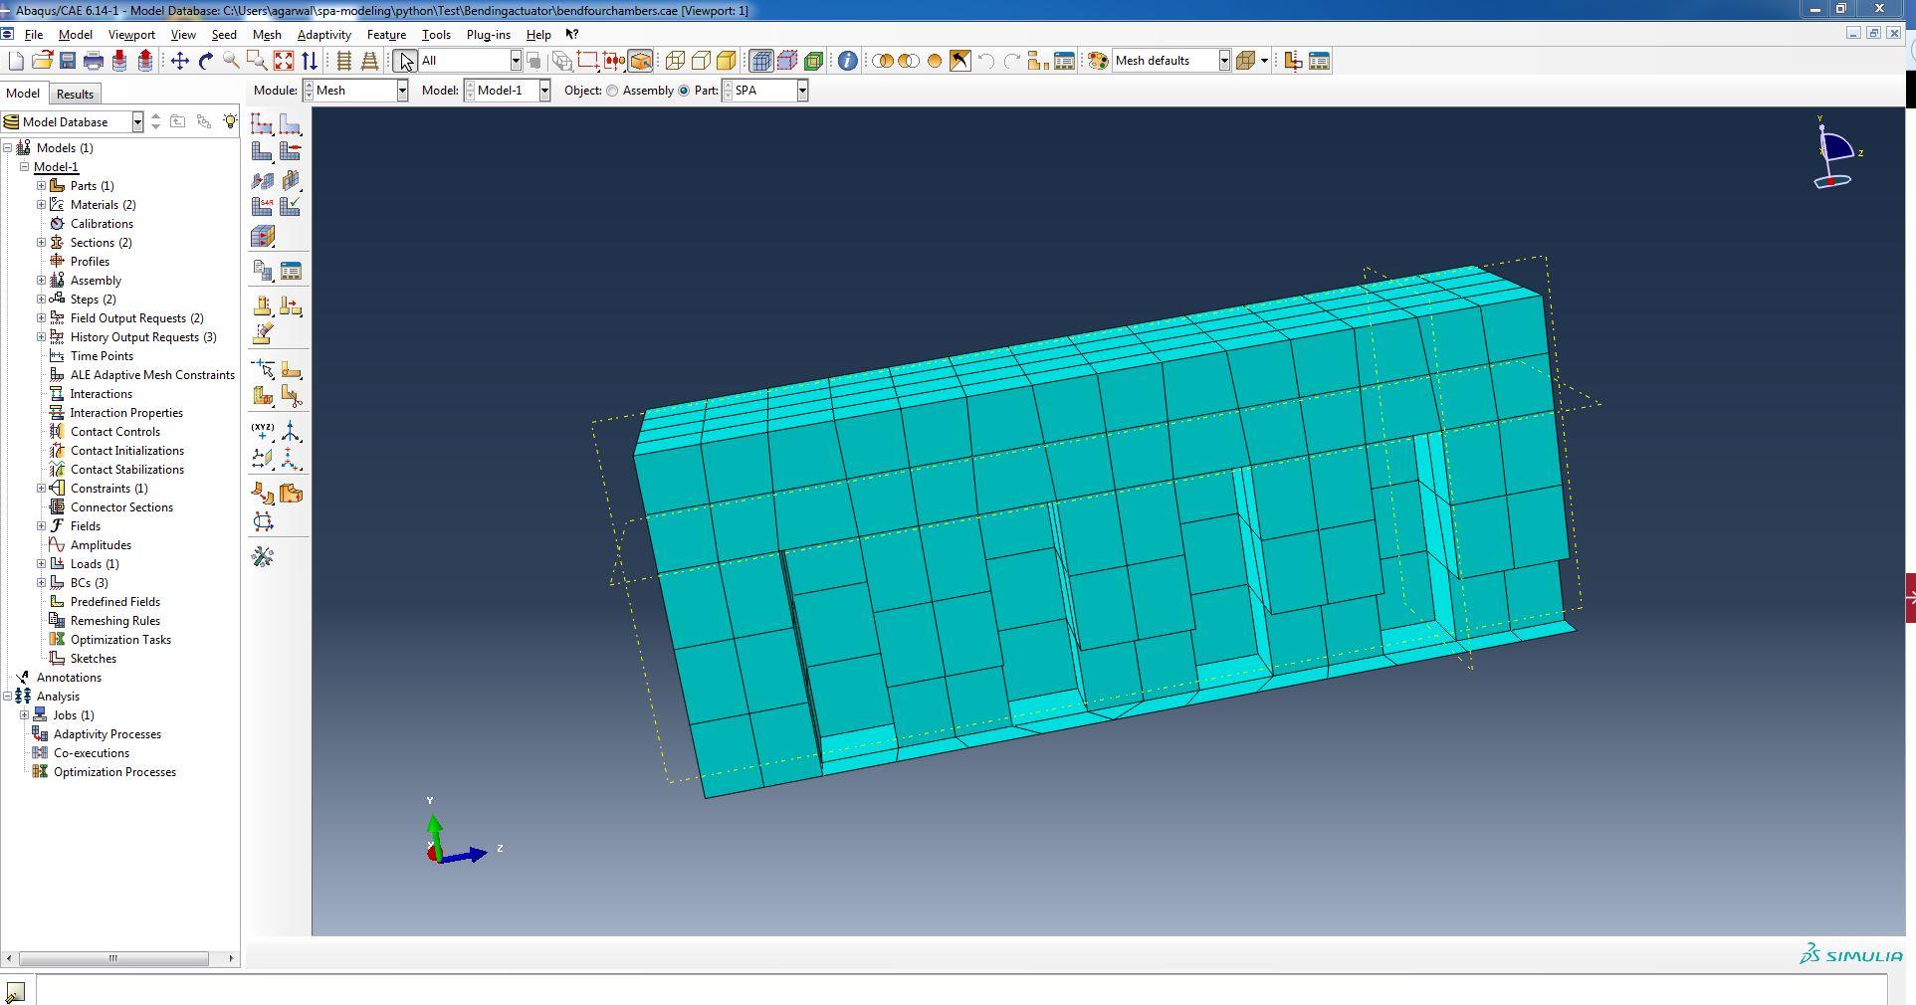
Task: Select the Create Datum Point XYZ tool
Action: pos(263,431)
